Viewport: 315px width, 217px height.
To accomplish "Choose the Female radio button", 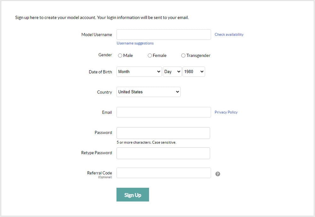I will pos(150,56).
